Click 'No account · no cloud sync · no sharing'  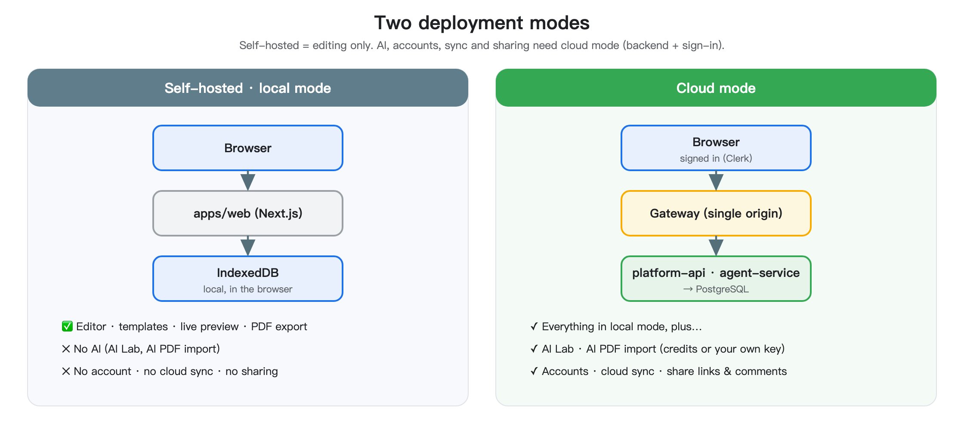pos(176,371)
